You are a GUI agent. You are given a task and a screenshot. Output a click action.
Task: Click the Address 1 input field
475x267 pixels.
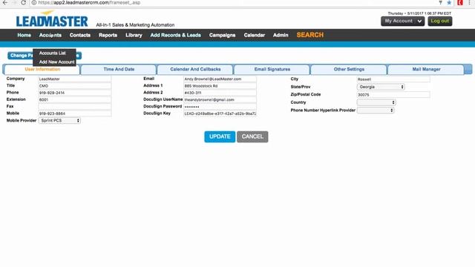pyautogui.click(x=220, y=86)
